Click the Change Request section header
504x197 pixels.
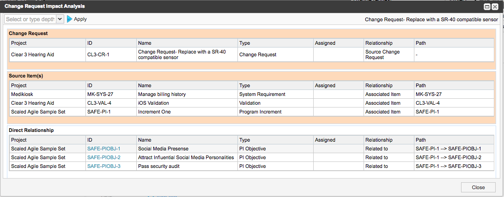point(28,33)
